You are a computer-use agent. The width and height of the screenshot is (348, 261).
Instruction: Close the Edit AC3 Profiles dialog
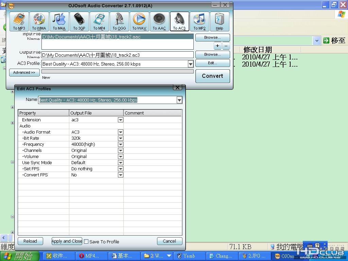(x=177, y=87)
